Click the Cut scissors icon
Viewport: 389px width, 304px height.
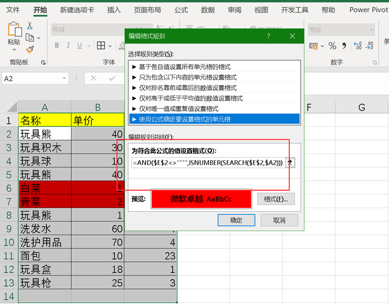30,25
